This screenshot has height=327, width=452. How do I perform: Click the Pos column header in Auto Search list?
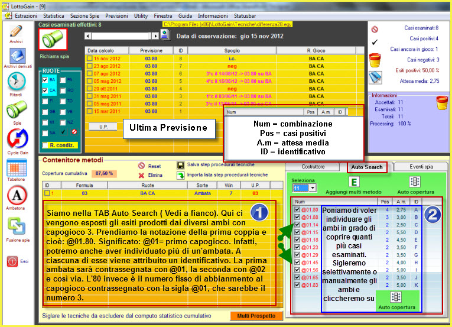(385, 202)
